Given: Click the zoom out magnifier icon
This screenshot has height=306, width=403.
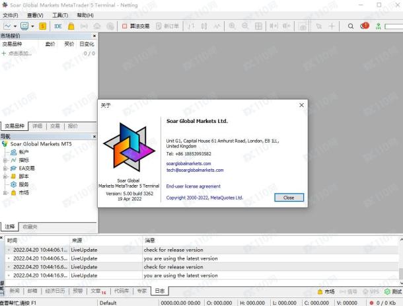Looking at the screenshot, I should [245, 26].
